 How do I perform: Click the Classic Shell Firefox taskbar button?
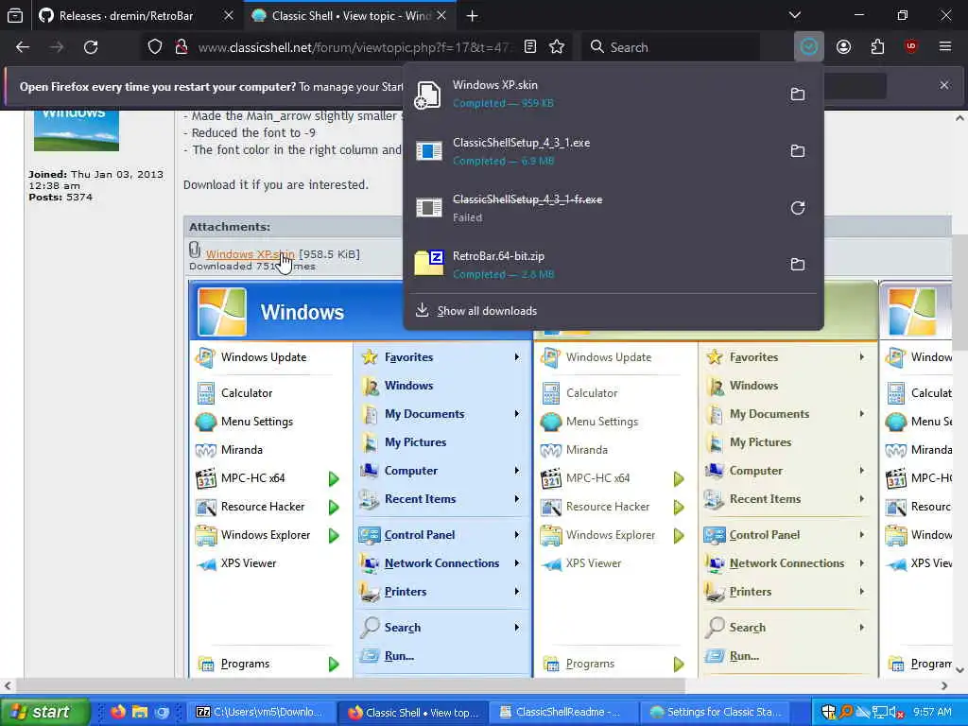(x=412, y=712)
